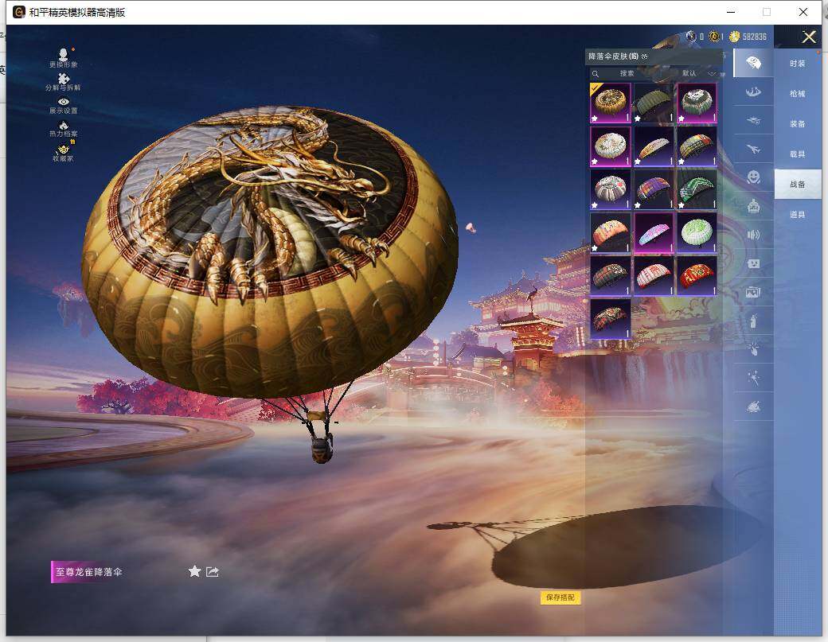
Task: Open 展示设置 eye display settings
Action: 64,105
